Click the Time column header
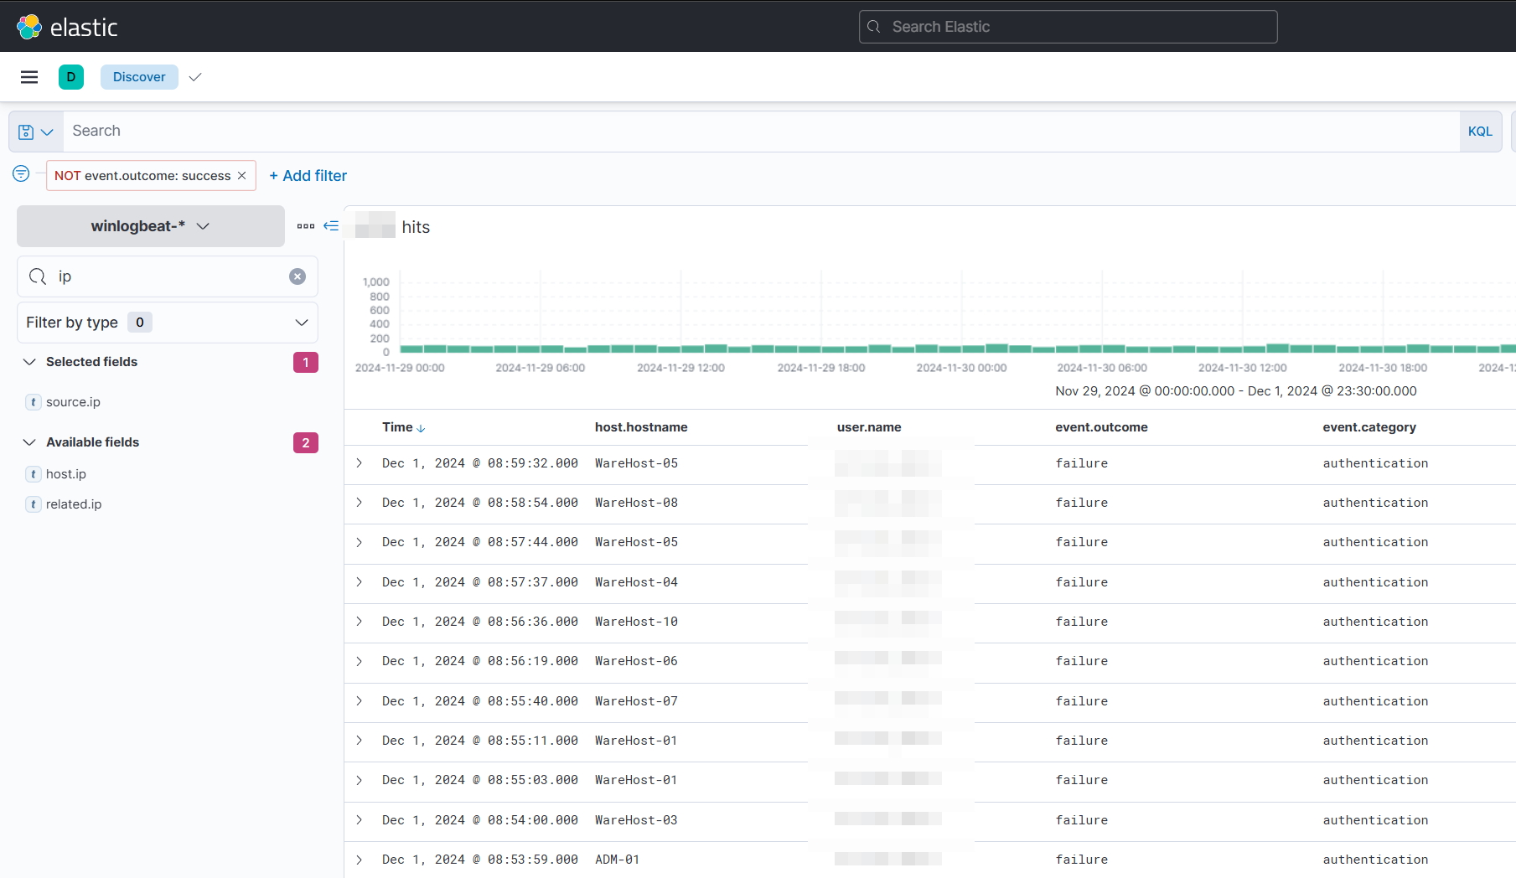 click(397, 427)
